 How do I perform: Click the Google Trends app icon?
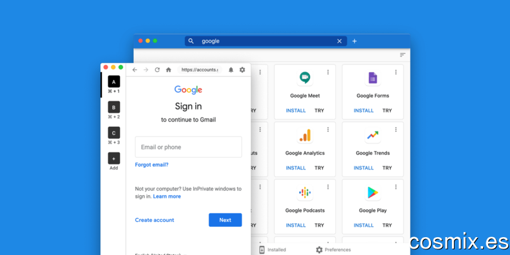click(373, 135)
